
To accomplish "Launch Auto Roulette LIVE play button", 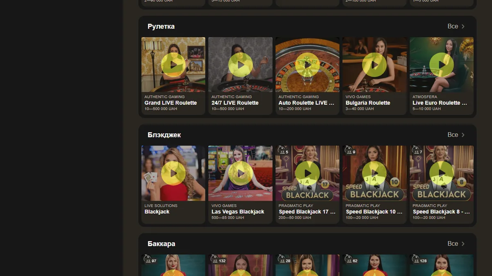I will click(x=307, y=65).
